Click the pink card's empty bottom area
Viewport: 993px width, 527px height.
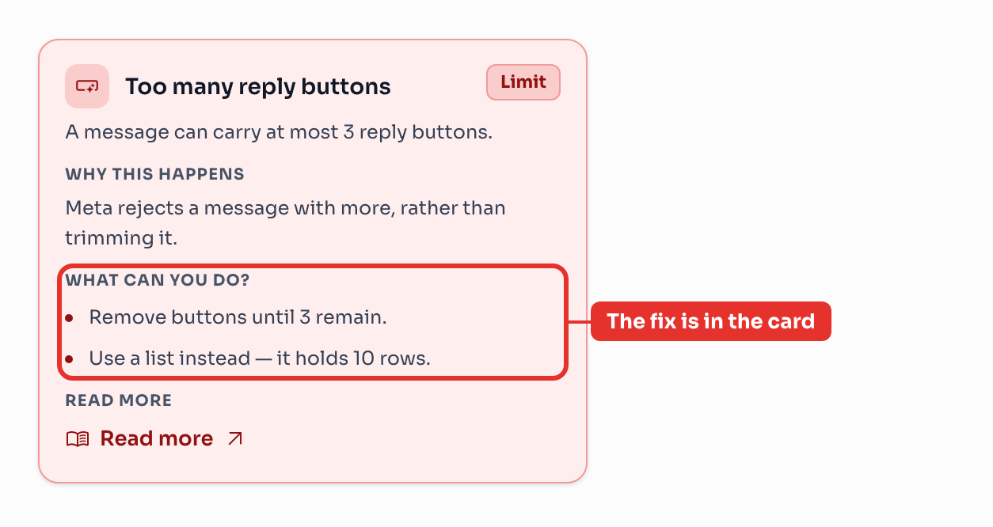coord(313,467)
